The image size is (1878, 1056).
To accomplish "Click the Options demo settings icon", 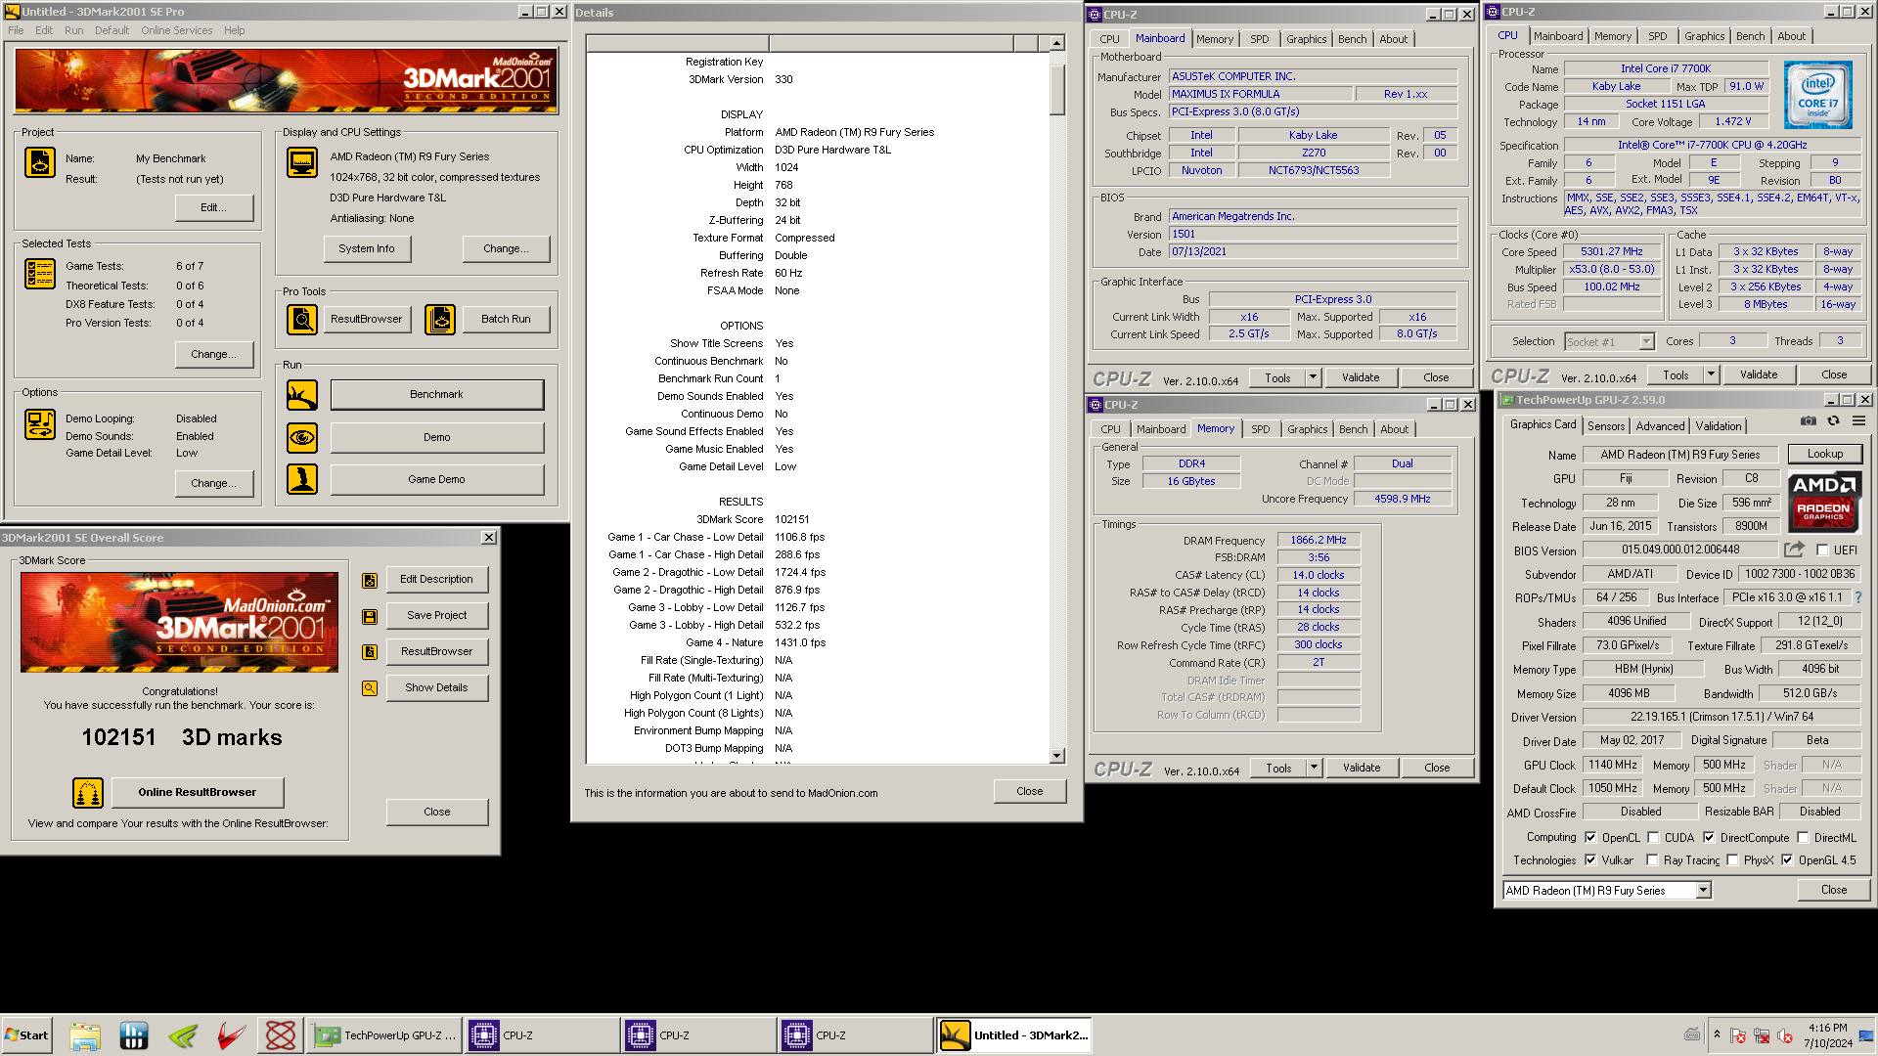I will tap(40, 424).
